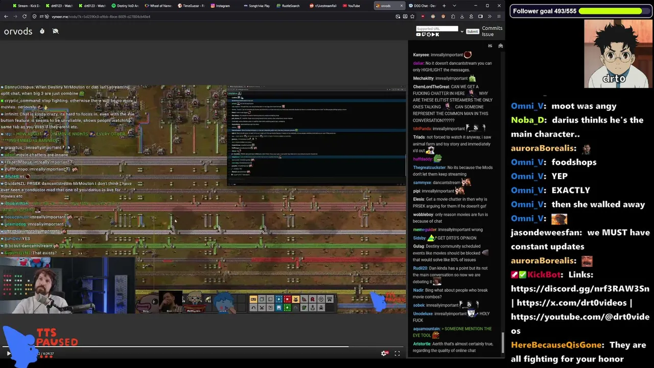Play the VOD video
The height and width of the screenshot is (368, 654).
[8, 353]
